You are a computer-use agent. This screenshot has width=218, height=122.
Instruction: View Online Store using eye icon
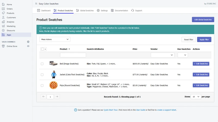(28, 46)
